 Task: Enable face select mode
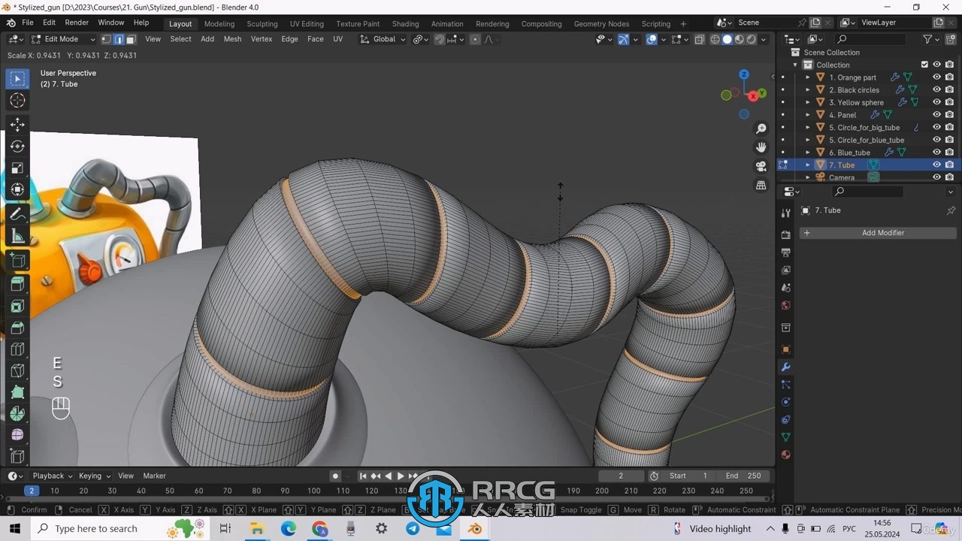pos(131,39)
